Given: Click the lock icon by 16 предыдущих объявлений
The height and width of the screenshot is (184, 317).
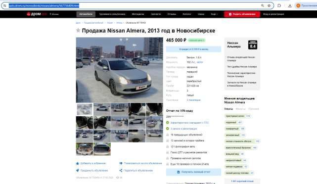Looking at the screenshot, I should coord(168,135).
